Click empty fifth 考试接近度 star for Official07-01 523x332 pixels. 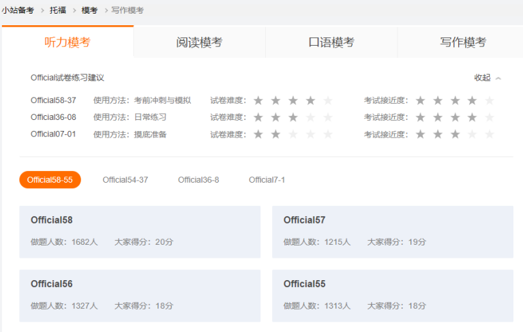click(x=490, y=134)
